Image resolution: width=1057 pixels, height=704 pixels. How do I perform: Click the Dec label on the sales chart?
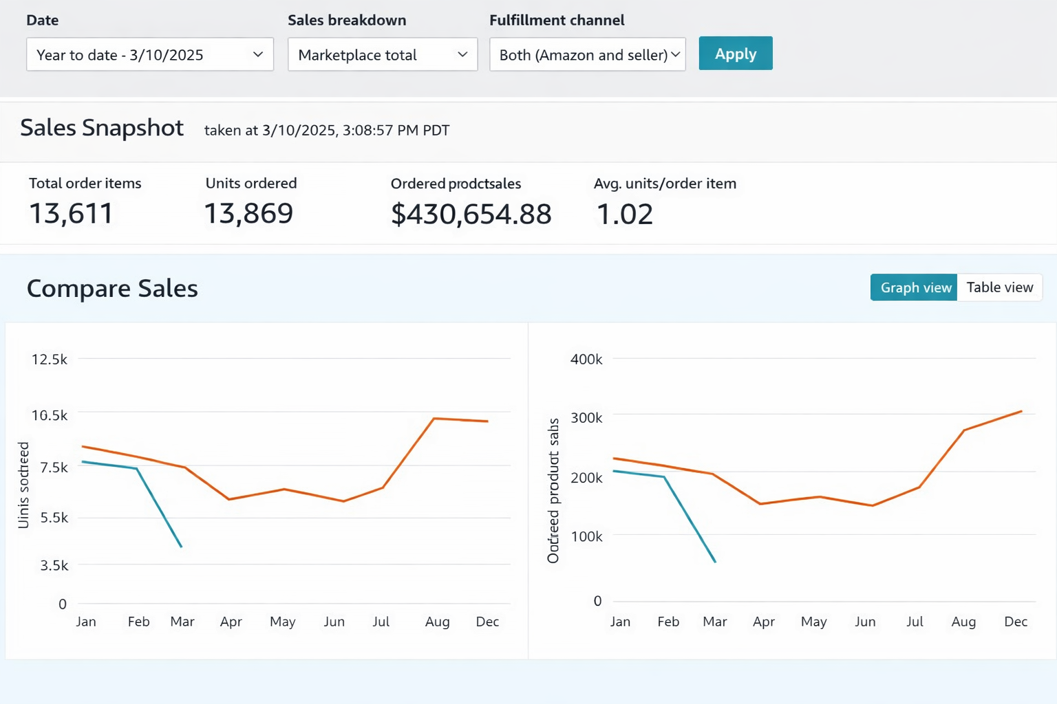[1015, 621]
